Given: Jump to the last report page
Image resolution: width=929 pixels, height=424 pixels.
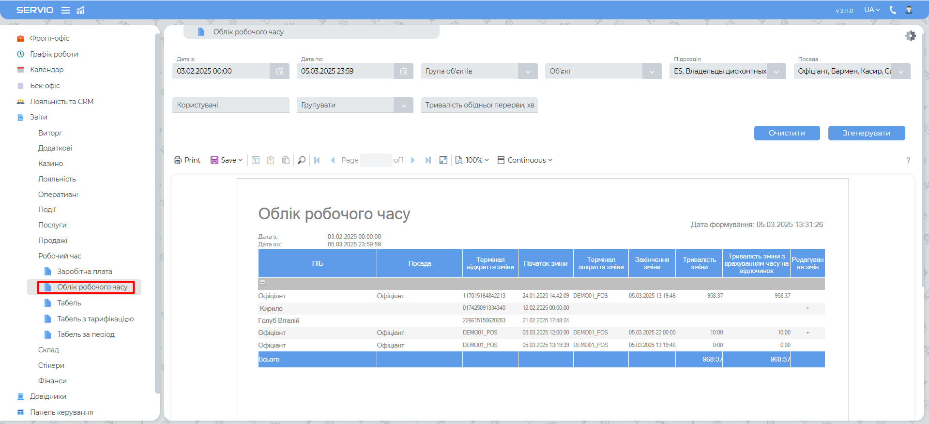Looking at the screenshot, I should [x=428, y=160].
